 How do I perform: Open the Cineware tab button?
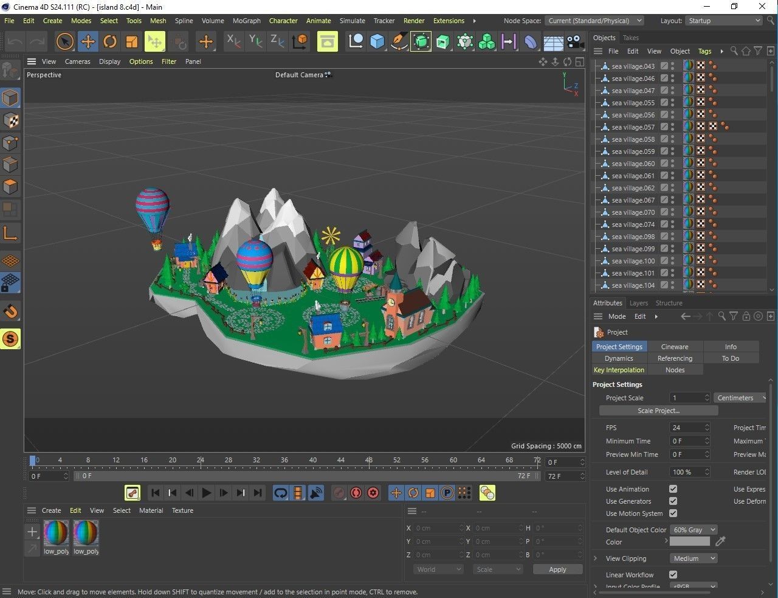(x=675, y=347)
